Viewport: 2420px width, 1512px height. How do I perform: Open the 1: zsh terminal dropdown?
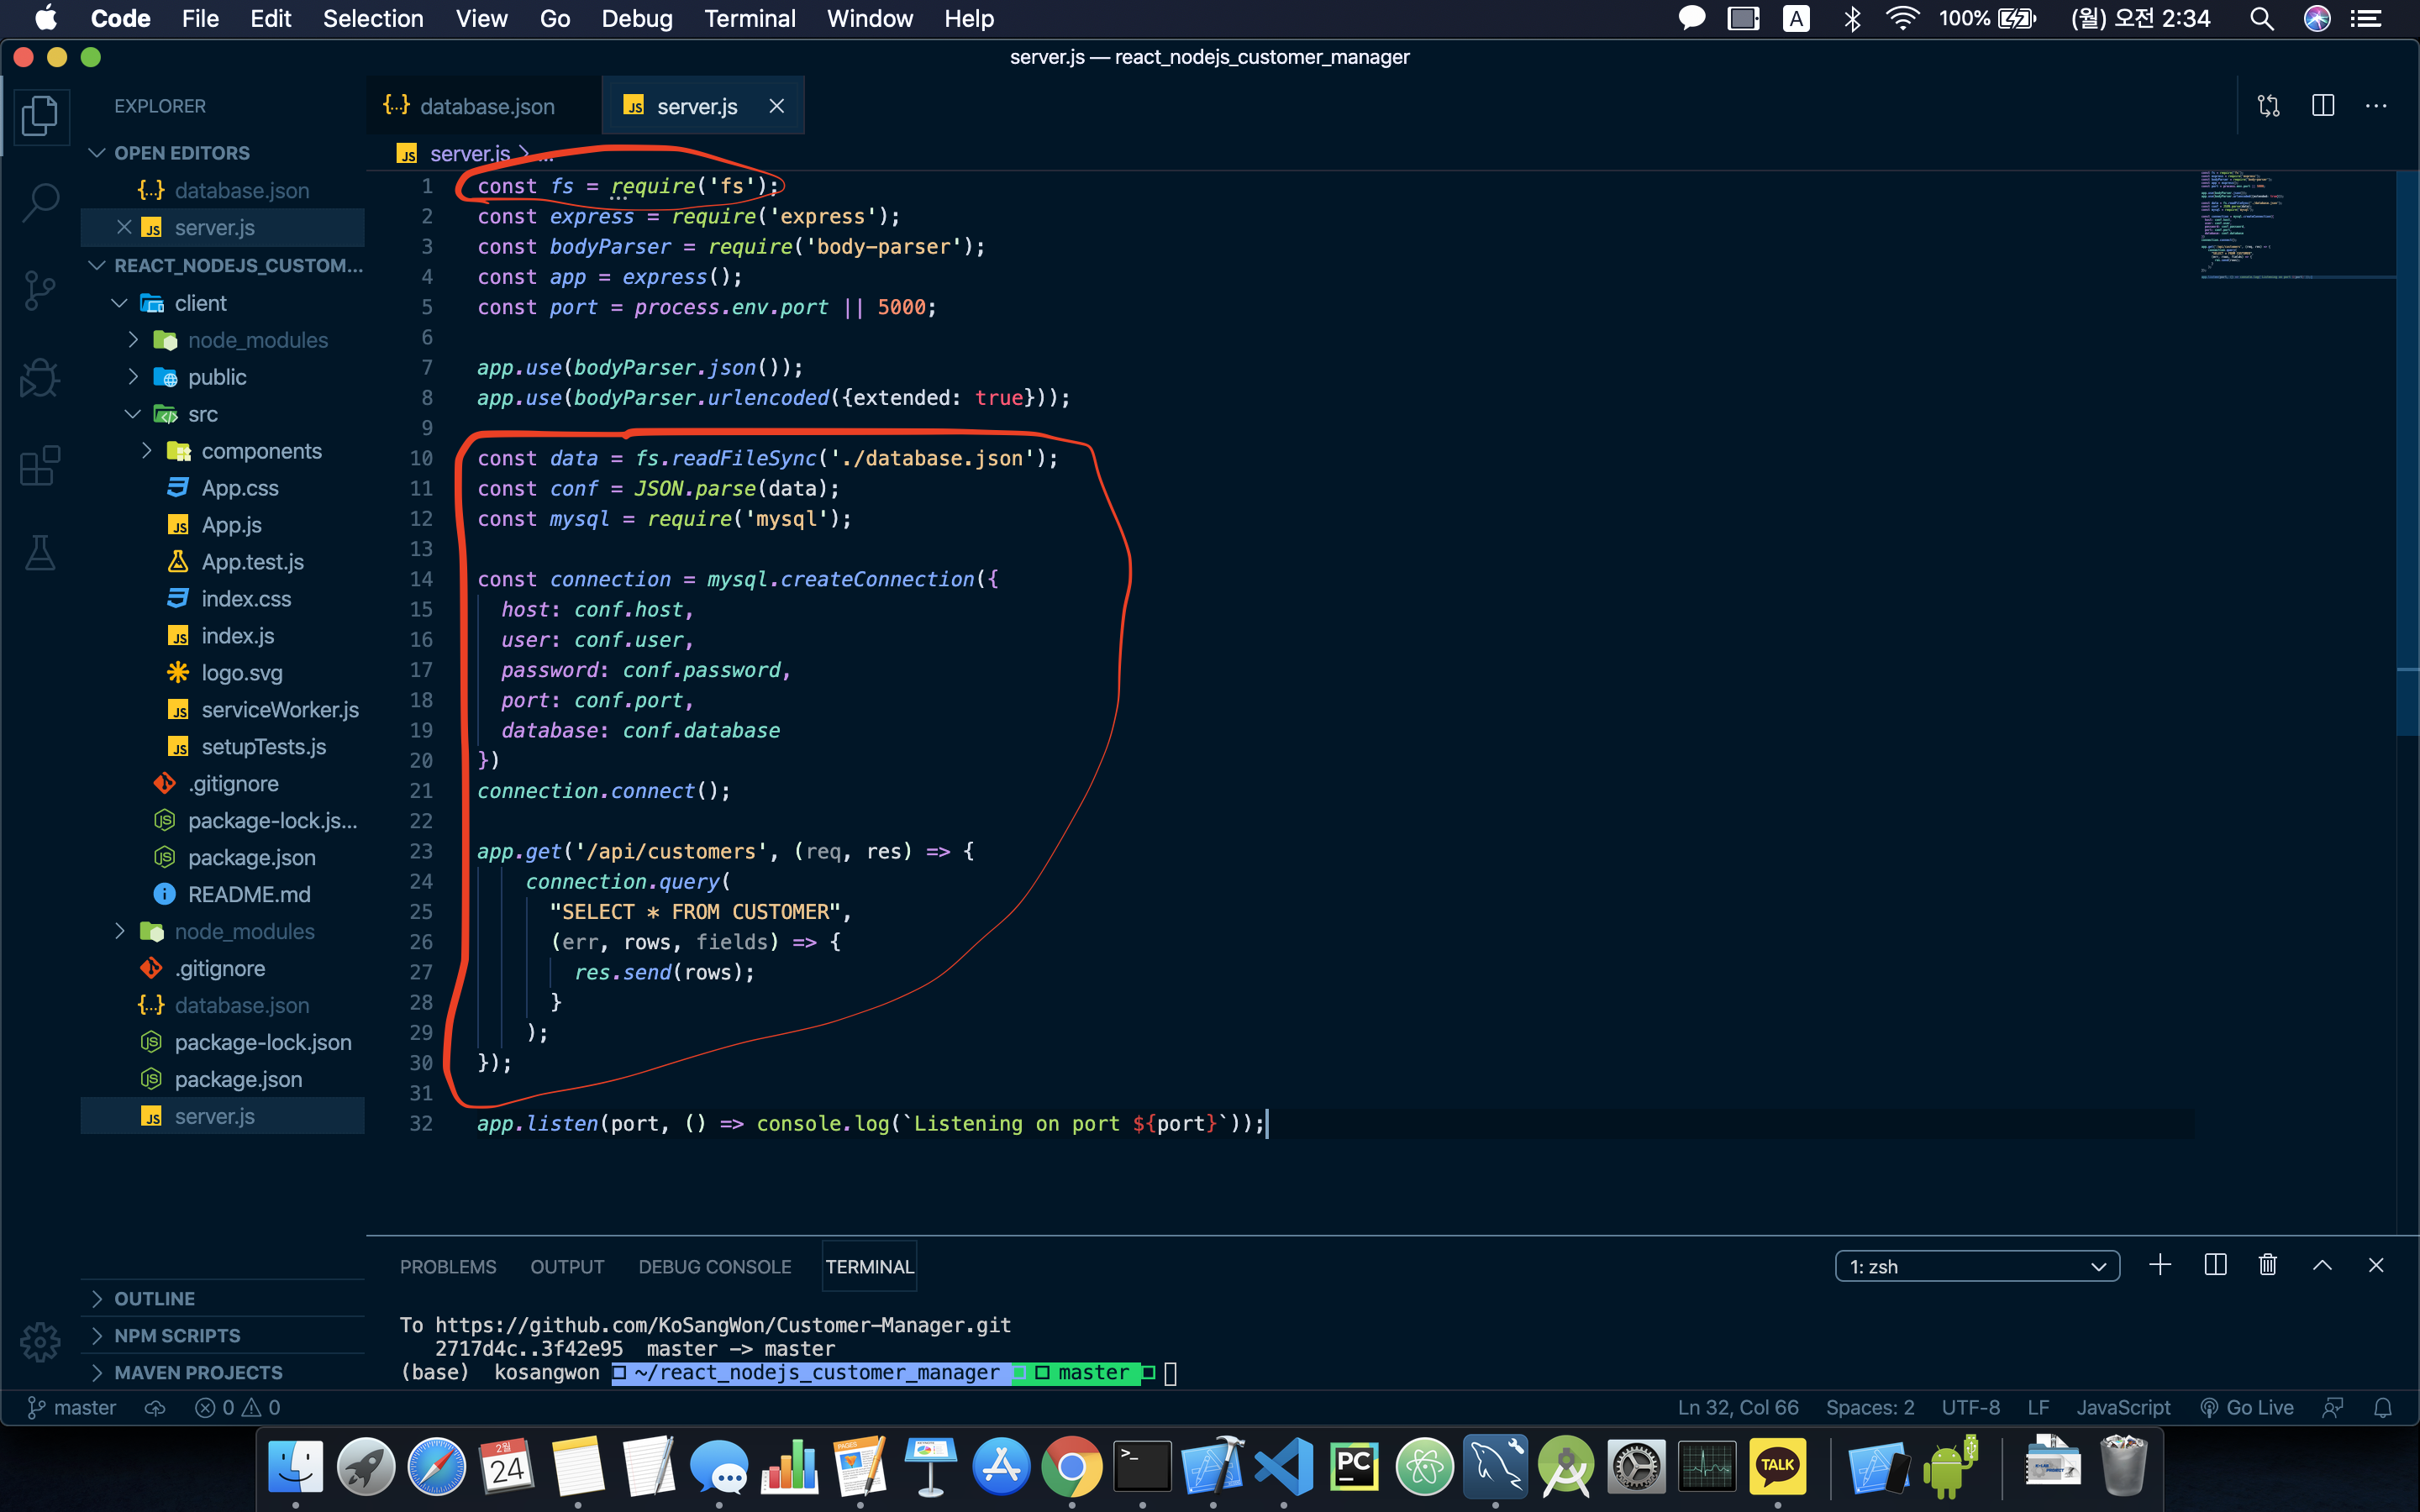point(1976,1266)
